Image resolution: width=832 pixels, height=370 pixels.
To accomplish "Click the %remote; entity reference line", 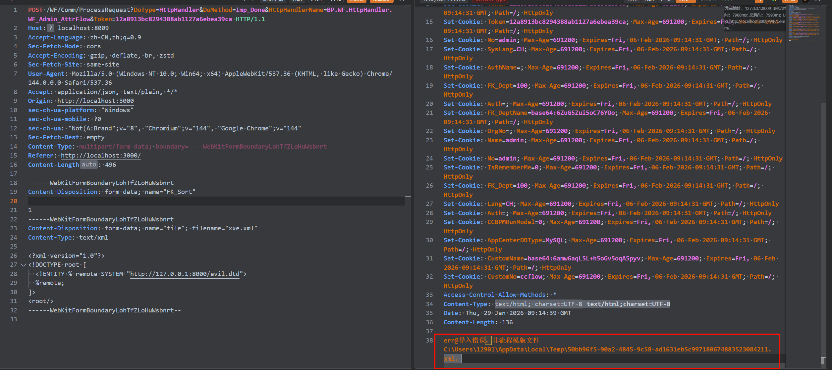I will click(x=50, y=283).
